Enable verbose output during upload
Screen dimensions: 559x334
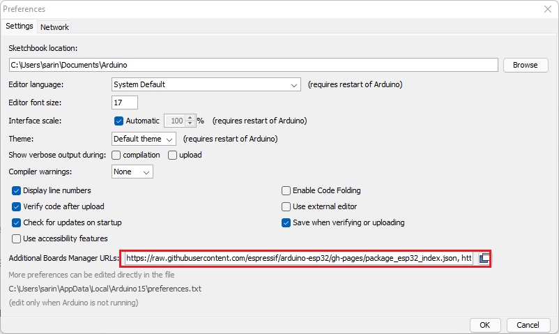pos(172,155)
